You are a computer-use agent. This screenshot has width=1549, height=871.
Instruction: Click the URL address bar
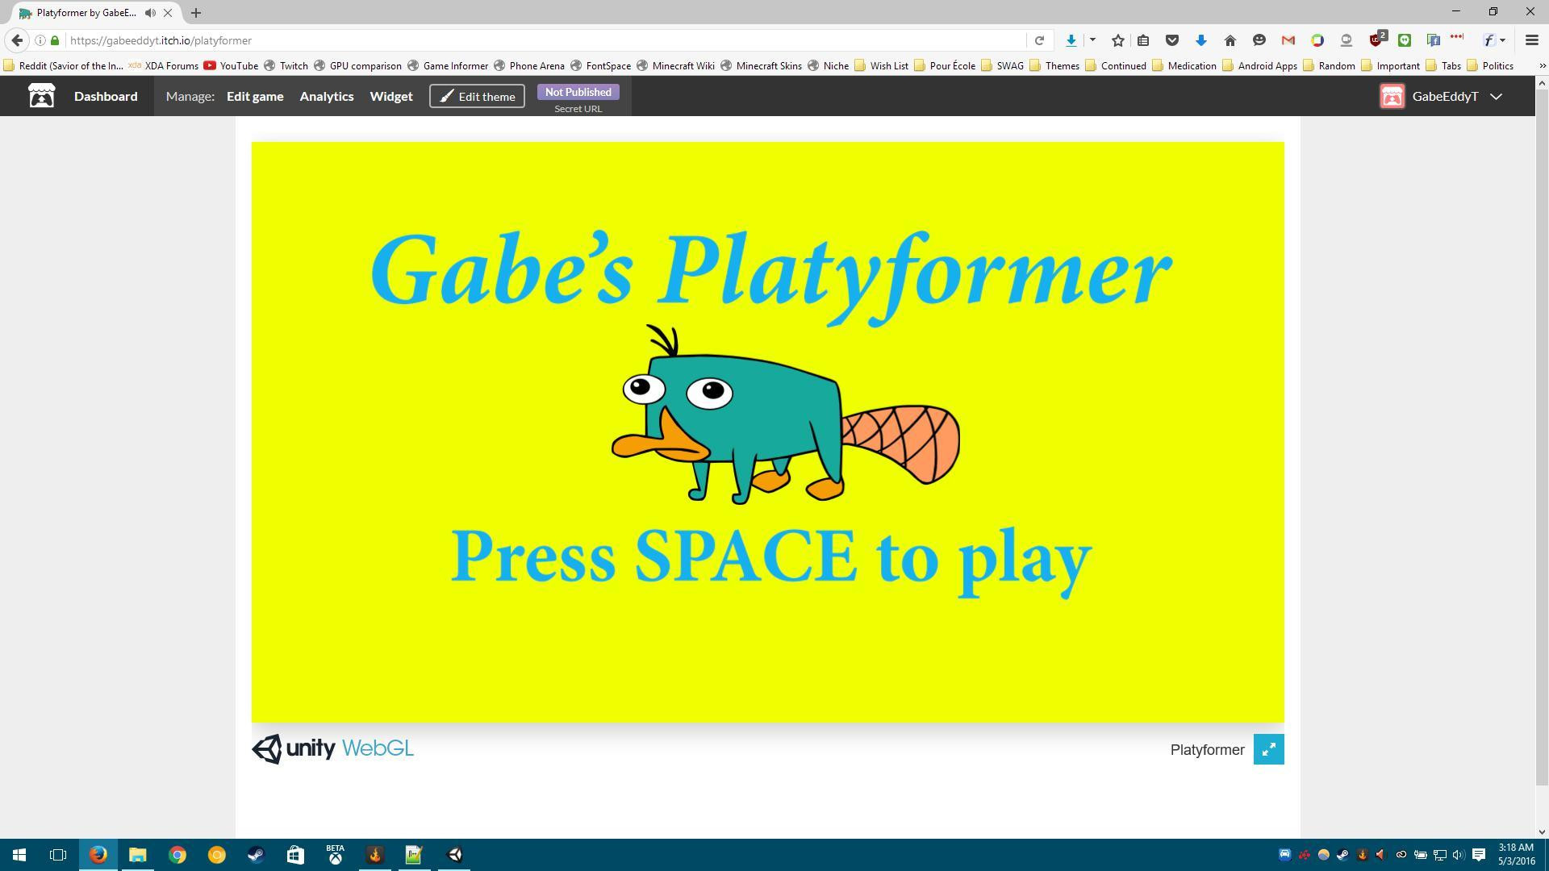[x=545, y=40]
